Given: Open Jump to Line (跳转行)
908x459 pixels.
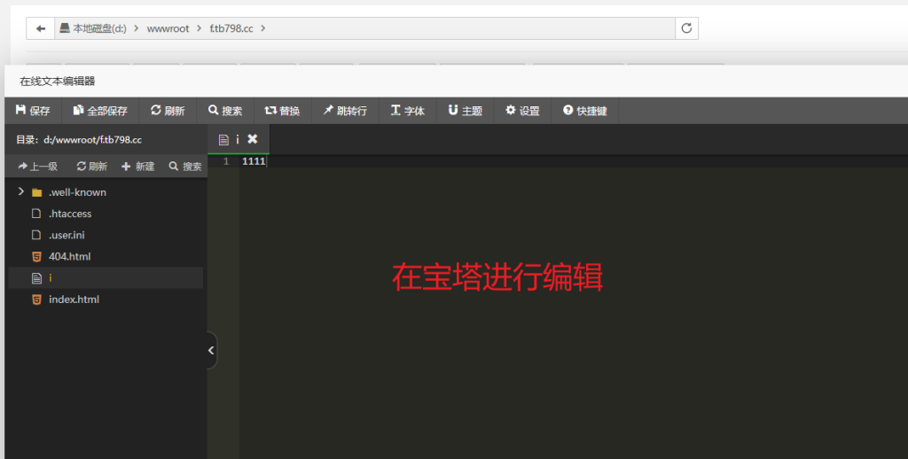Looking at the screenshot, I should click(x=344, y=111).
